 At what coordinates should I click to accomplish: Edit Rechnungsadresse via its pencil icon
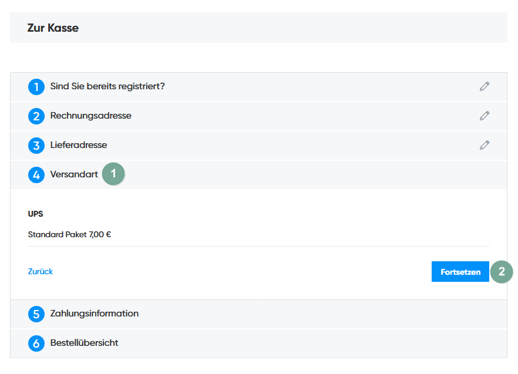click(x=484, y=116)
